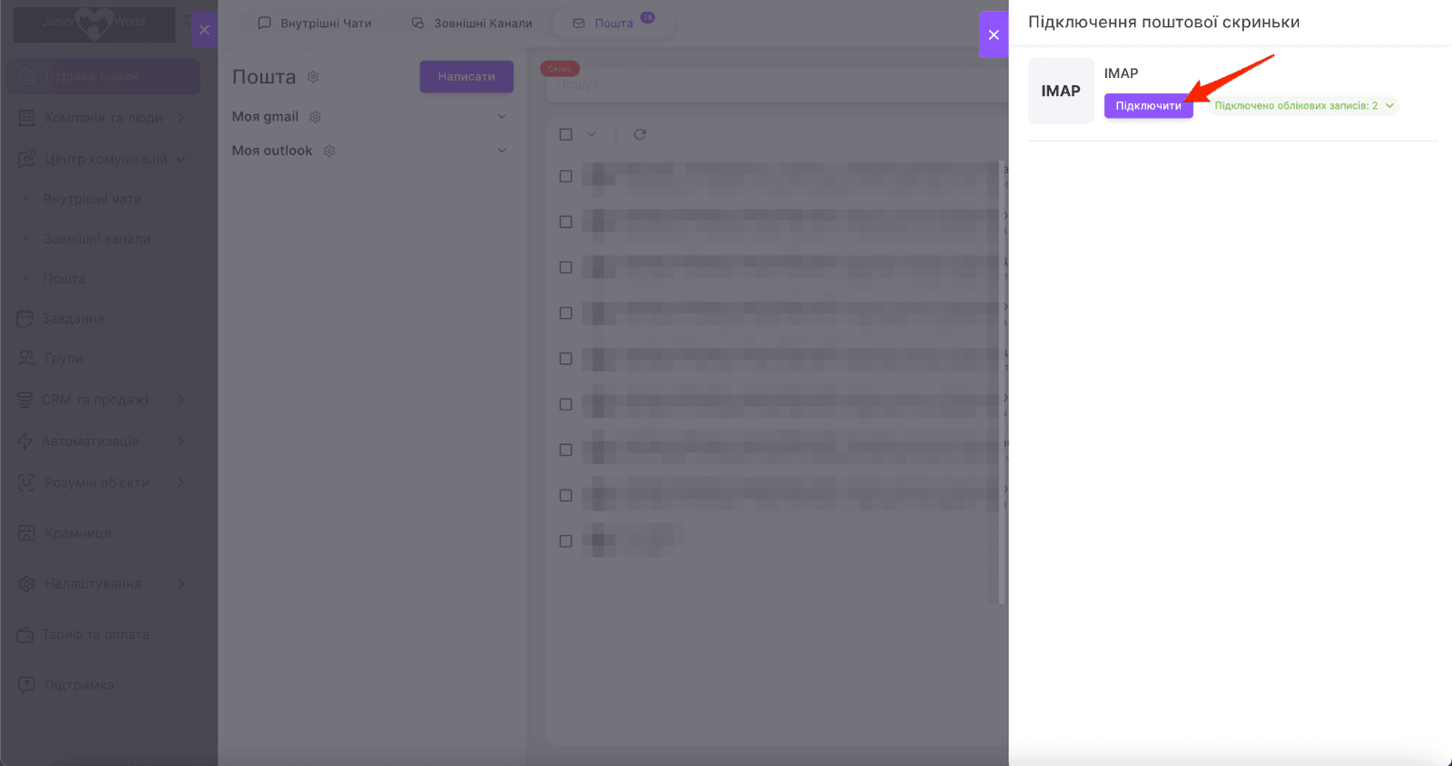Tick the third email row checkbox
1452x766 pixels.
click(x=566, y=267)
